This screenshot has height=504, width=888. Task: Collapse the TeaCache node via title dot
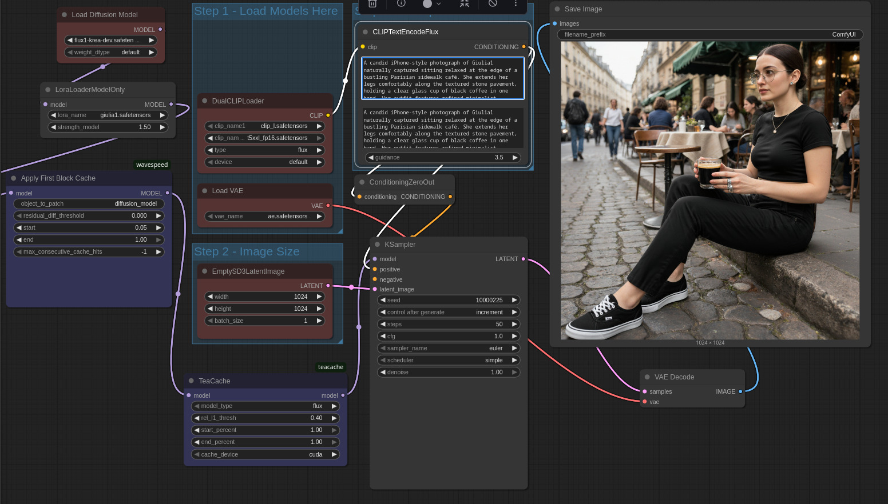(191, 381)
